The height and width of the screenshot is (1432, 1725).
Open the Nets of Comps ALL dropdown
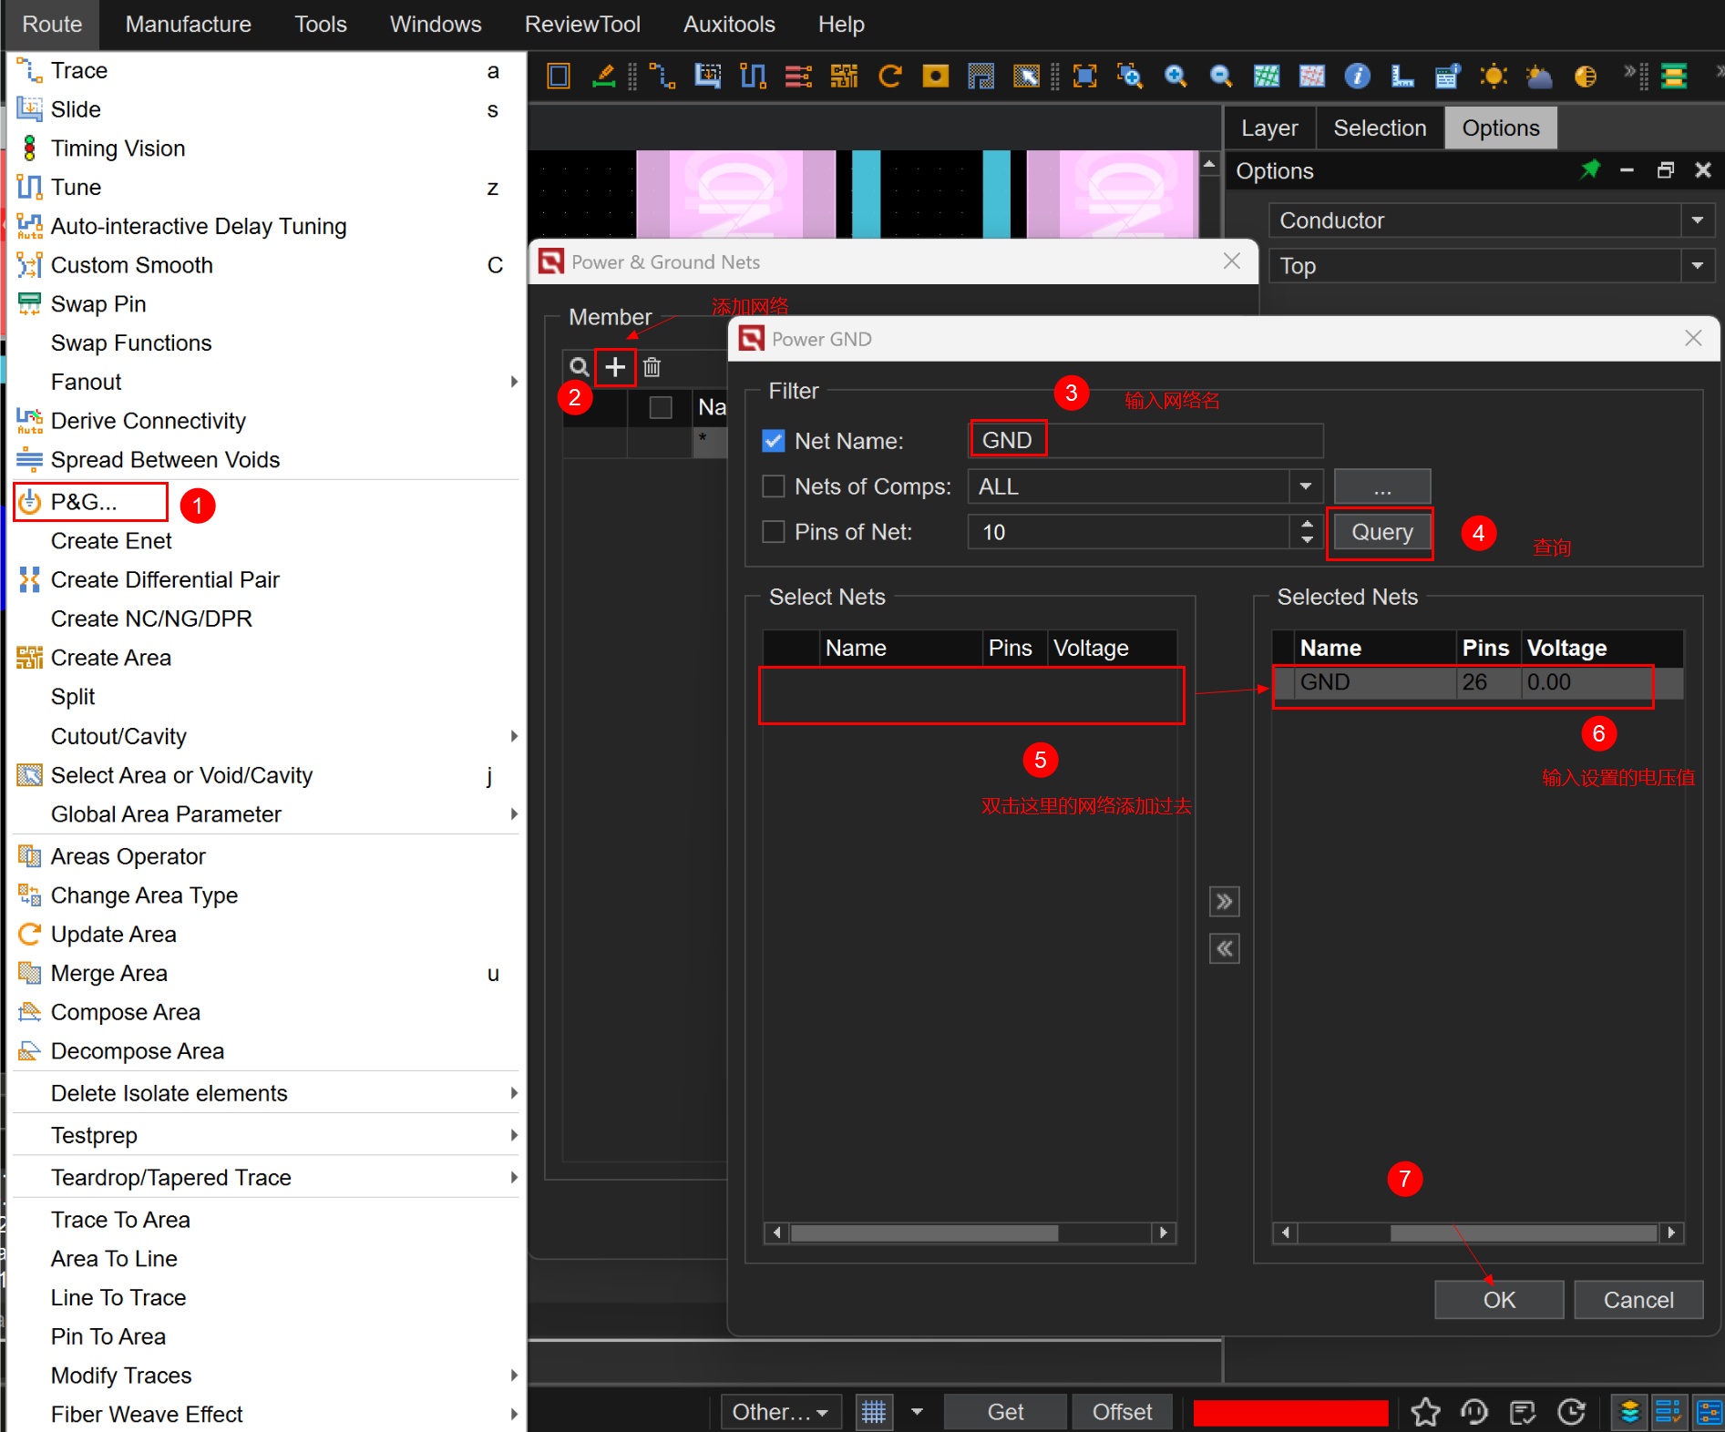1305,486
